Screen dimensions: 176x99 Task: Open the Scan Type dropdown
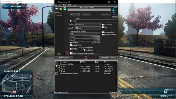pyautogui.click(x=88, y=25)
